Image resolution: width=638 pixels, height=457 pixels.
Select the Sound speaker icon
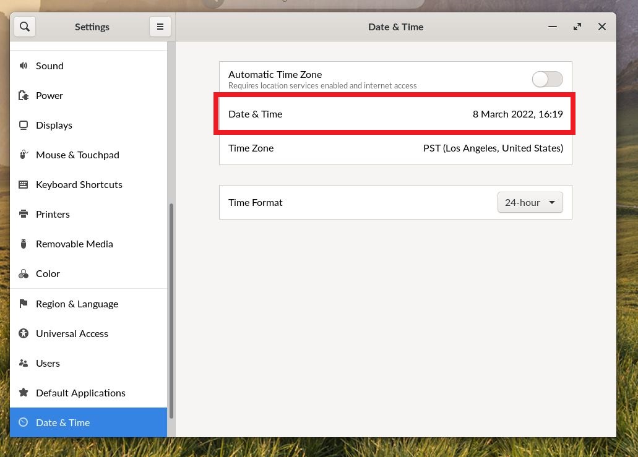[x=24, y=66]
